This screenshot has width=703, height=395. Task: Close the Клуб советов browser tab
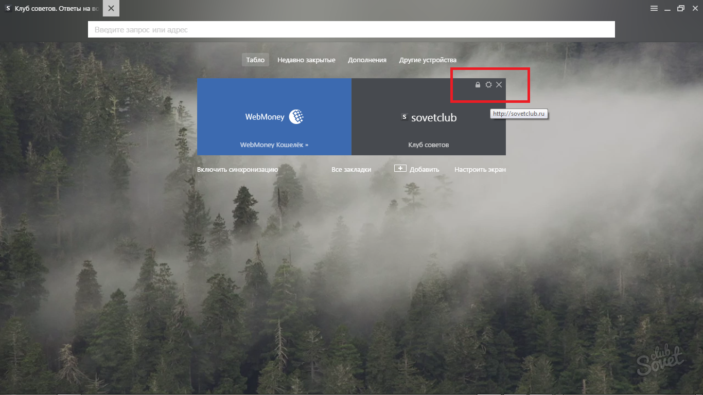111,9
